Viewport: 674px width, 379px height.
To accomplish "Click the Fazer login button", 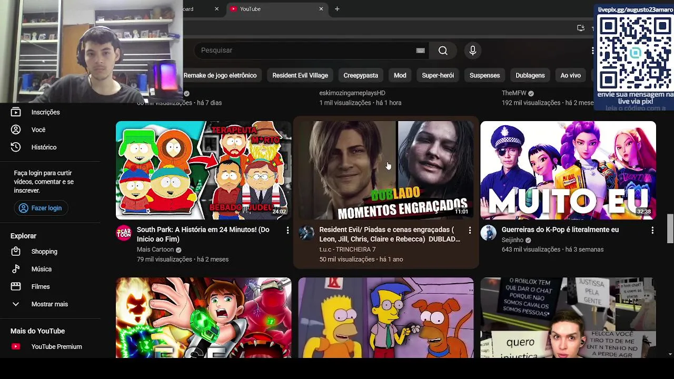I will coord(41,208).
